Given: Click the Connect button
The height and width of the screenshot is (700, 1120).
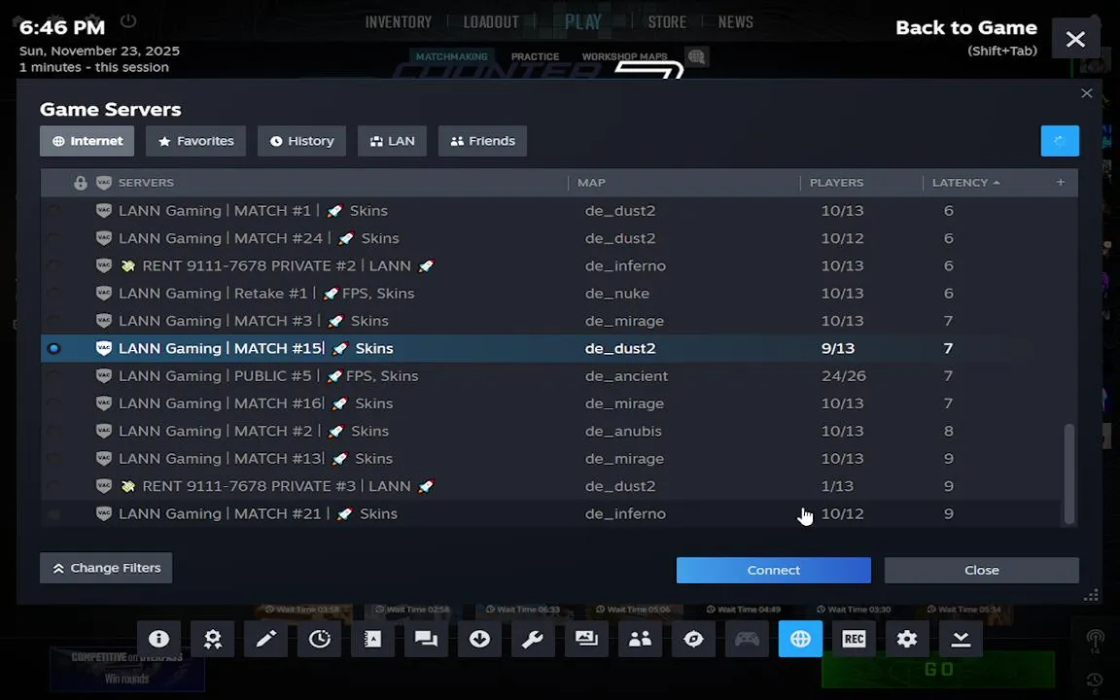Looking at the screenshot, I should 774,570.
